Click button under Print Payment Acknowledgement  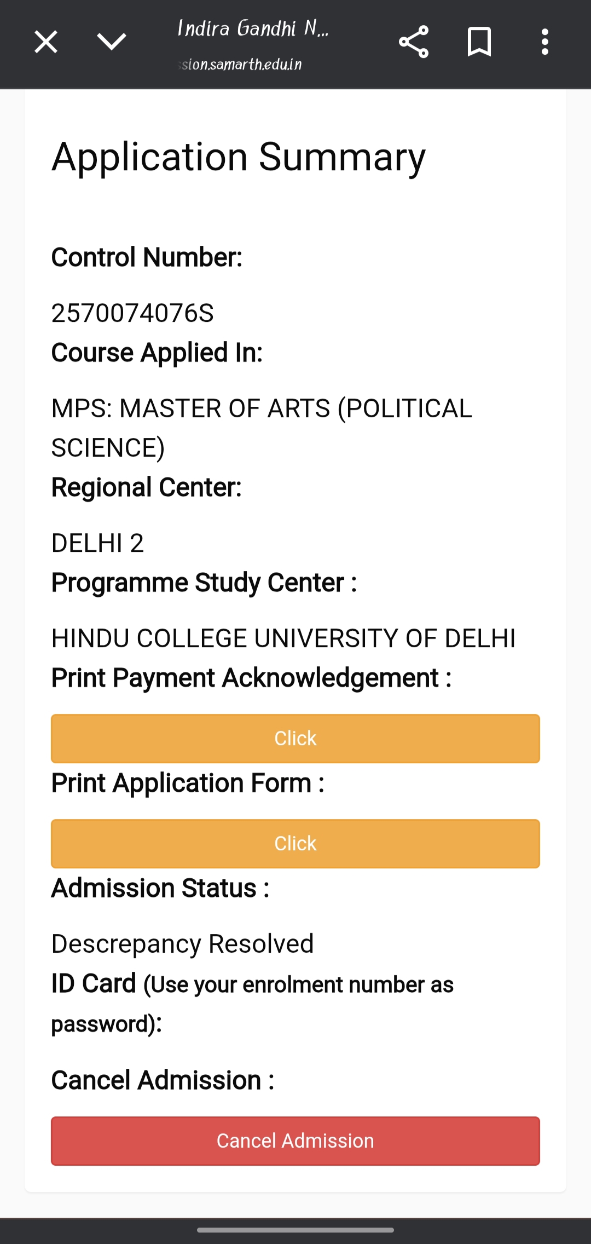tap(296, 738)
